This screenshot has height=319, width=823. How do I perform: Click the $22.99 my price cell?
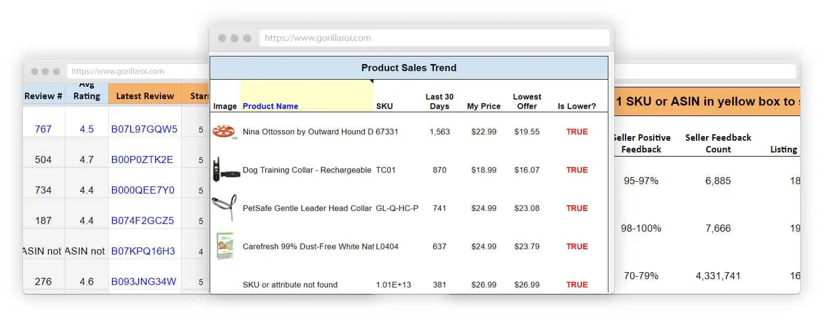point(484,132)
